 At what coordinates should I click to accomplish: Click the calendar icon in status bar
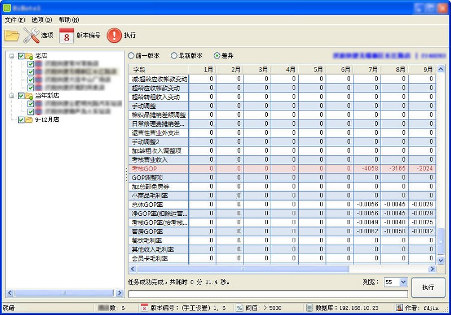(144, 308)
